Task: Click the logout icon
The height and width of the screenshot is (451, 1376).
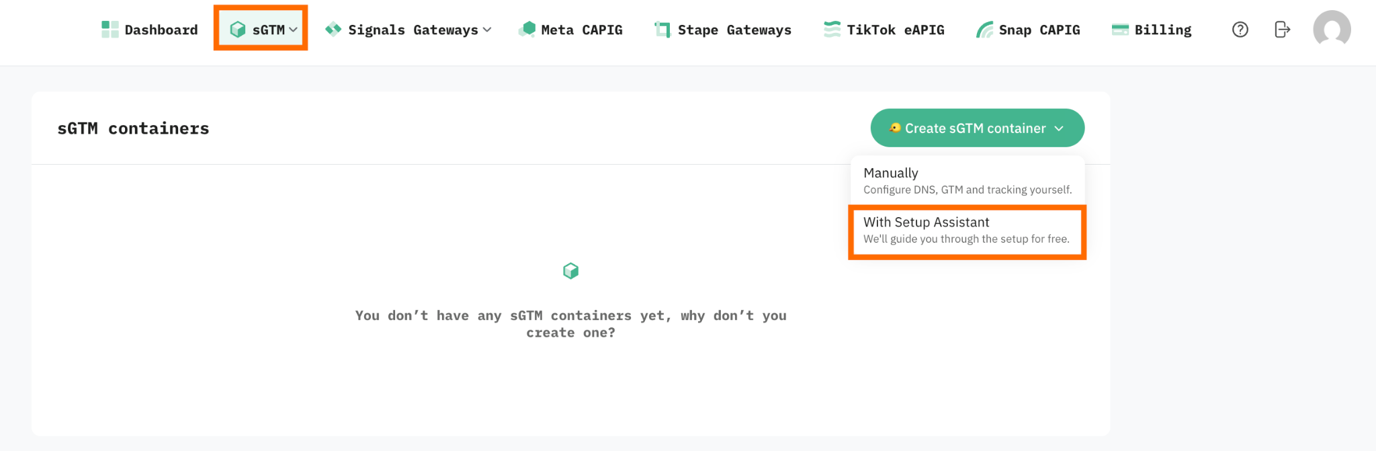Action: click(1283, 30)
